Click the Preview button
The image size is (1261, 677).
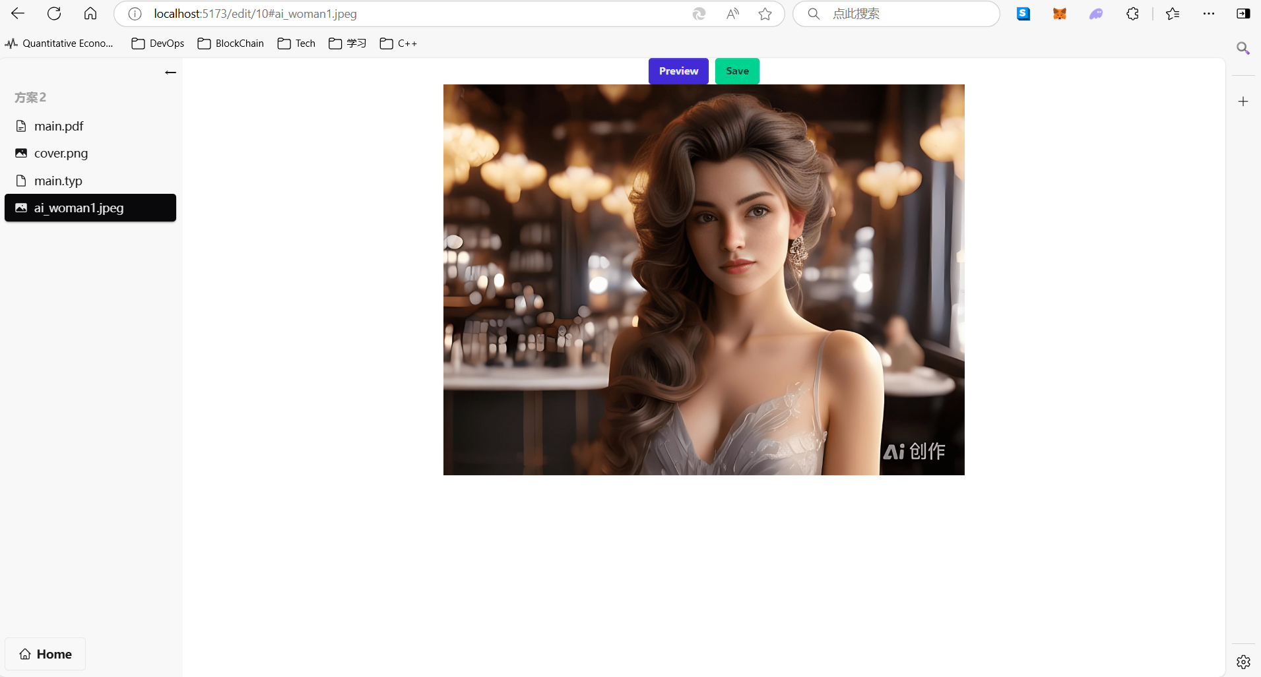tap(678, 71)
